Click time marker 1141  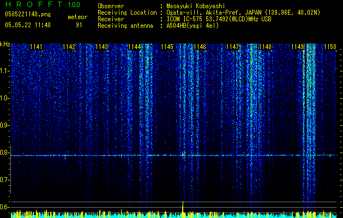[x=36, y=47]
